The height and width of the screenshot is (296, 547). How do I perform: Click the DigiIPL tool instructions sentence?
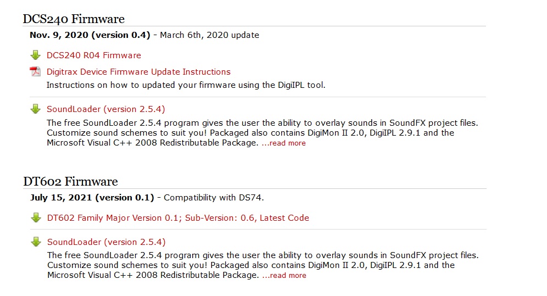point(186,85)
